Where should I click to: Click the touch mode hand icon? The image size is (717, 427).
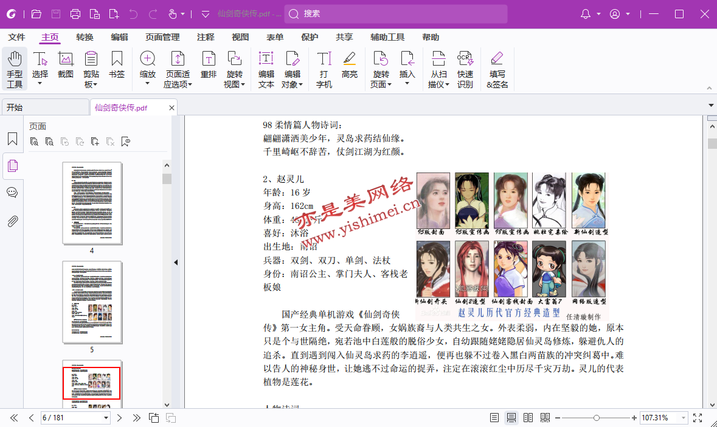[172, 14]
